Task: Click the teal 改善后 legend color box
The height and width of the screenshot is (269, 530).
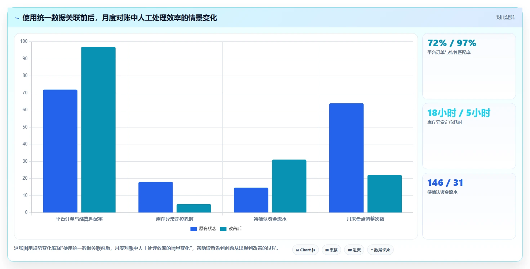Action: click(x=223, y=229)
